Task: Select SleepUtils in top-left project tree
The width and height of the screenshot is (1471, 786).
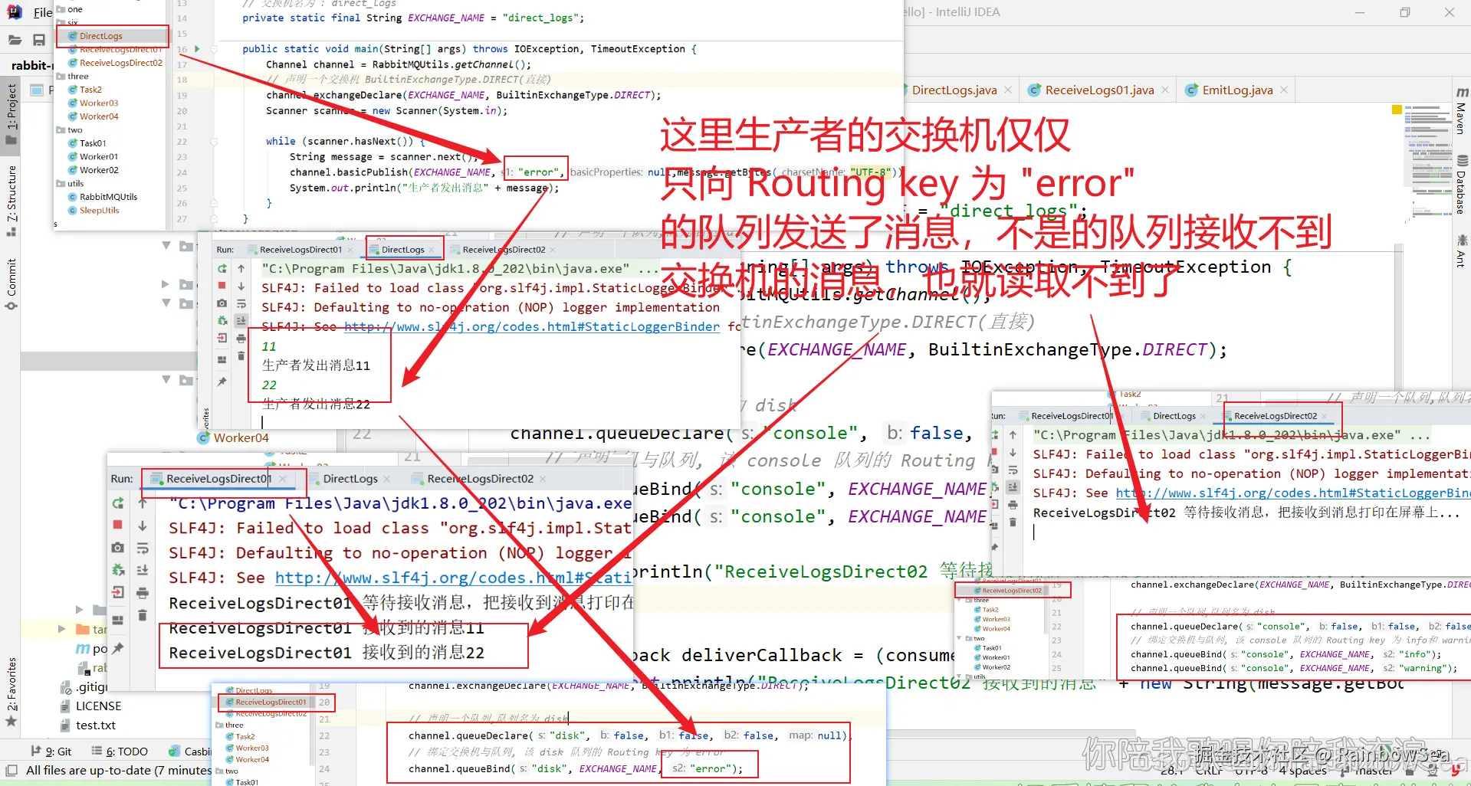Action: [99, 211]
